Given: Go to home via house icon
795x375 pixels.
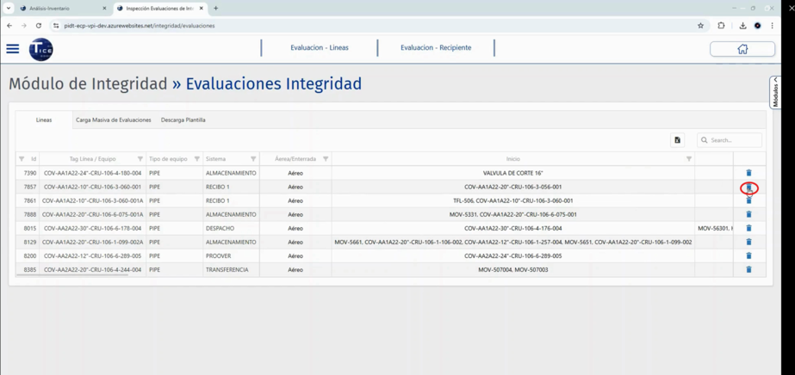Looking at the screenshot, I should 742,49.
